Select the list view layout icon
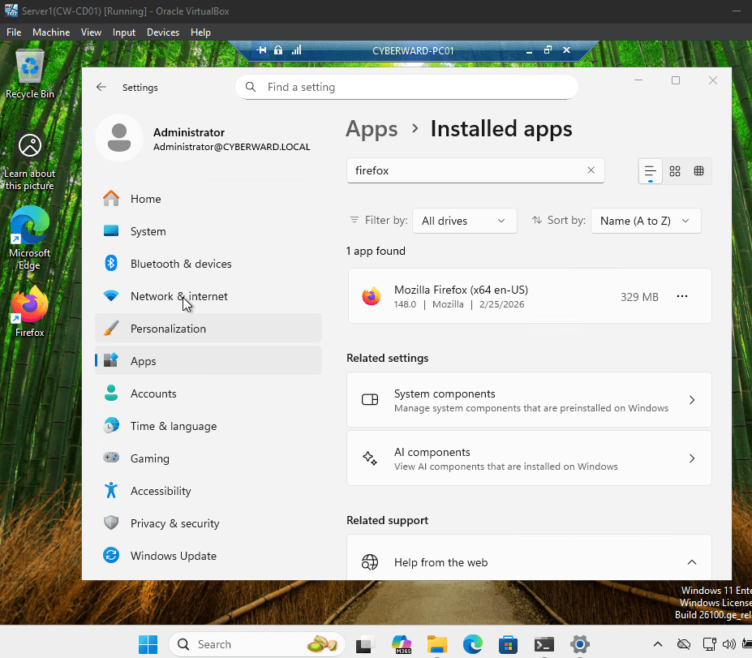This screenshot has width=752, height=658. 651,171
